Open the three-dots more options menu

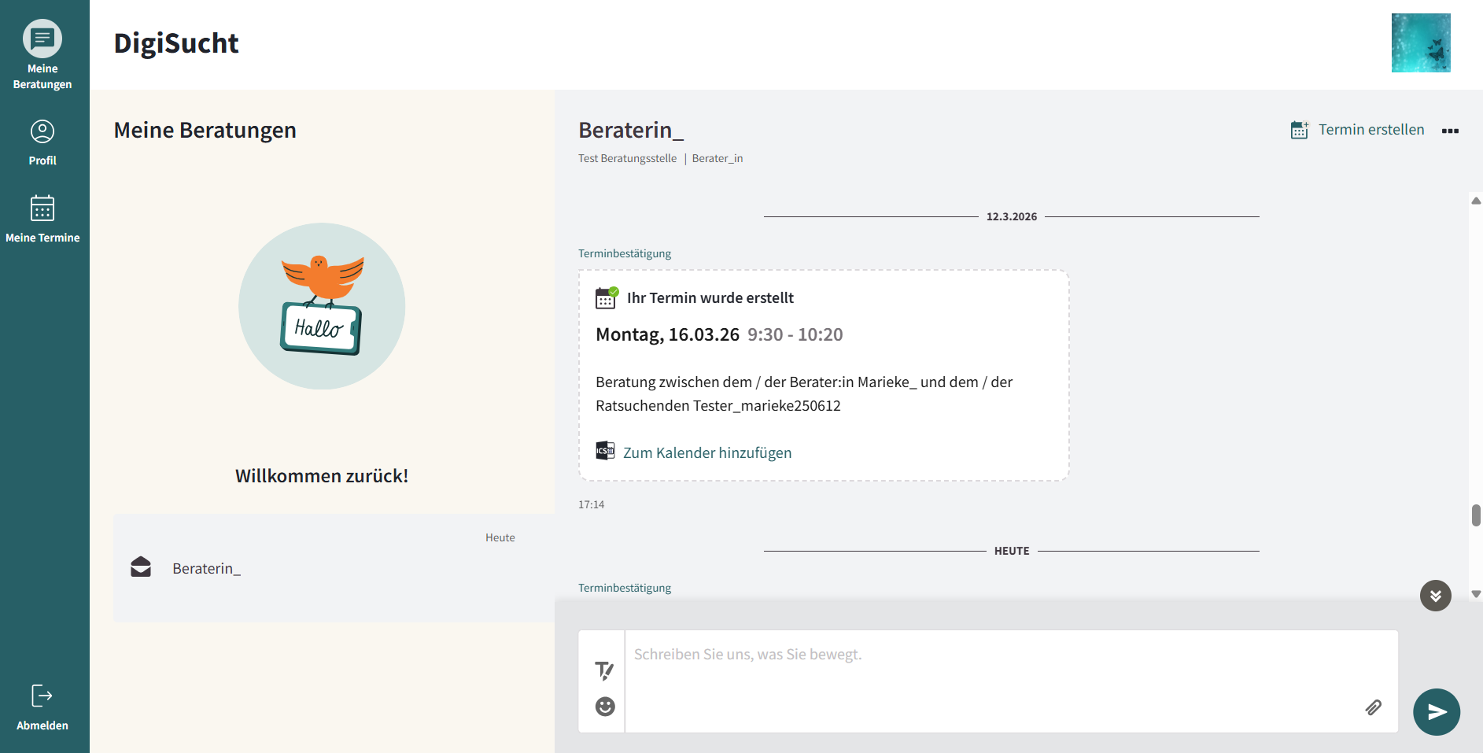click(x=1450, y=131)
